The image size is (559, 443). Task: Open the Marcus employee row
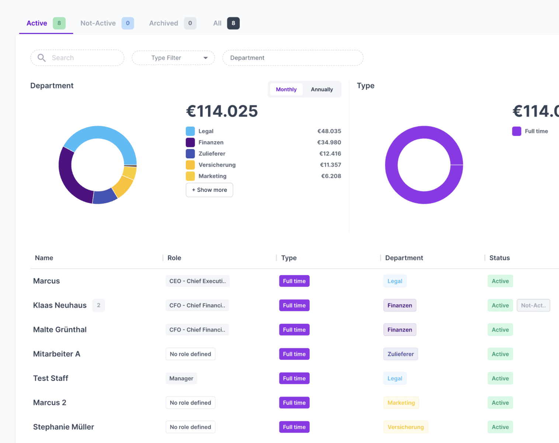tap(46, 281)
